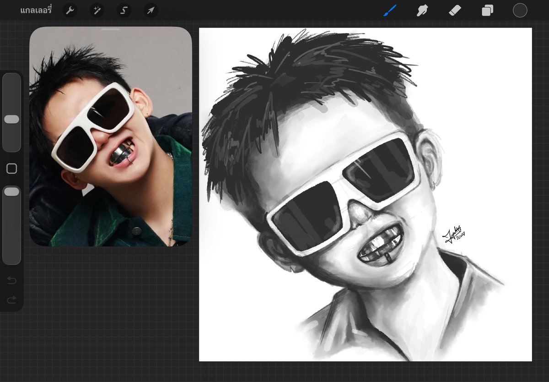Open the Adjustments magic wand menu
The image size is (549, 382).
97,10
